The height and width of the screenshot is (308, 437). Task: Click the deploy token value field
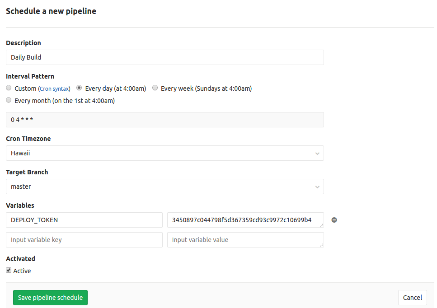(245, 220)
